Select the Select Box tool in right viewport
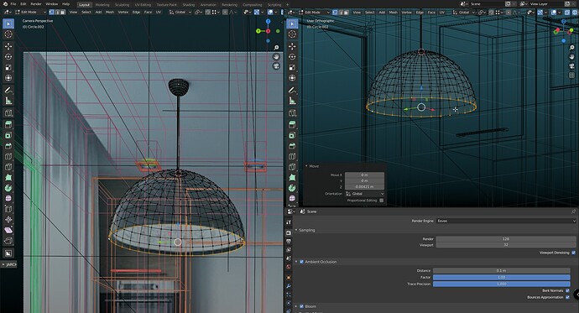This screenshot has width=579, height=313. [292, 23]
